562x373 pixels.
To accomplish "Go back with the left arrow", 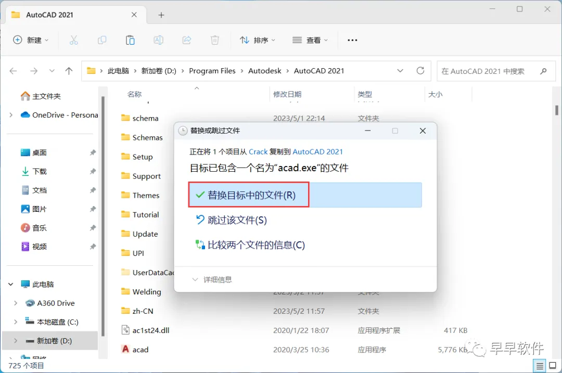I will [13, 71].
